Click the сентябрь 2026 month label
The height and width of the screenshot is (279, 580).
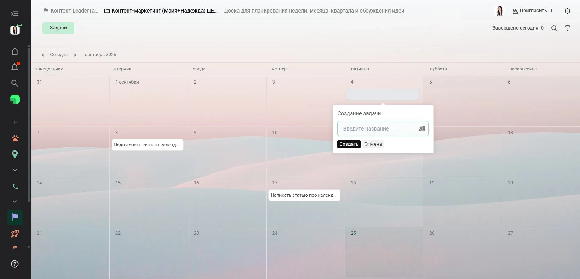(100, 55)
